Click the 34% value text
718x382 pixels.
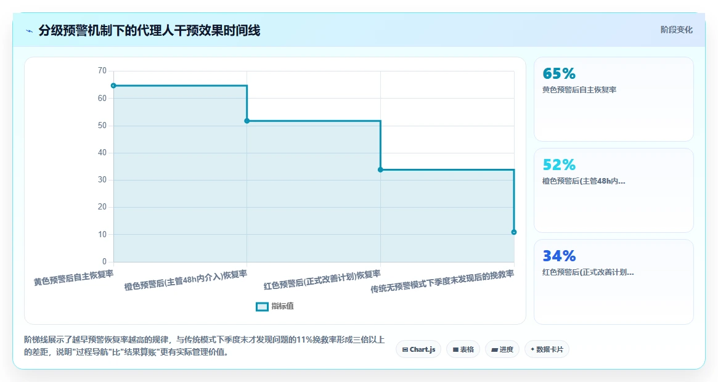pos(559,256)
